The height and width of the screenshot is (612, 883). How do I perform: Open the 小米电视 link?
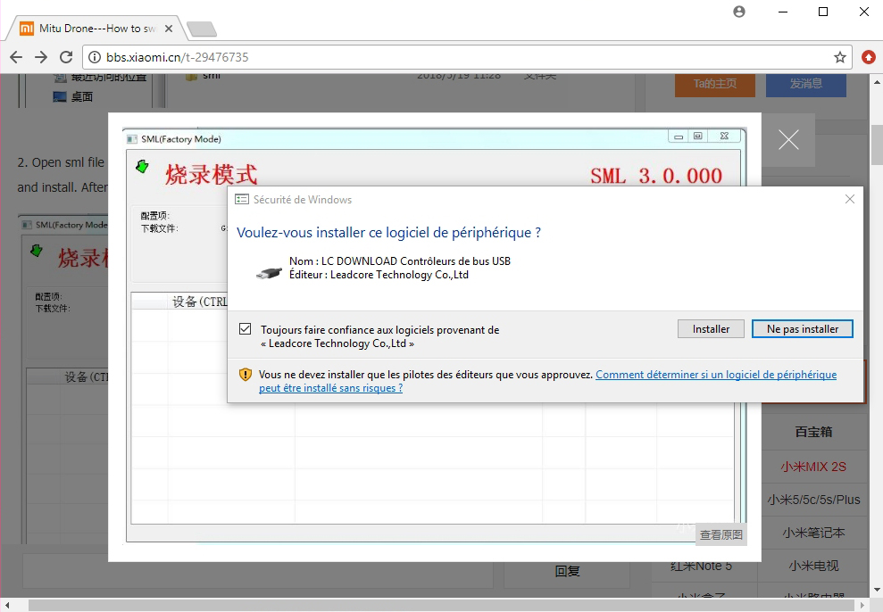click(x=813, y=566)
